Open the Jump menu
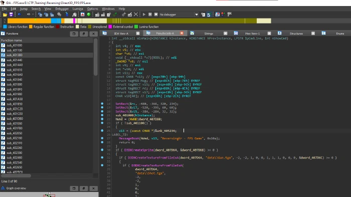Image resolution: width=351 pixels, height=197 pixels. [x=24, y=9]
